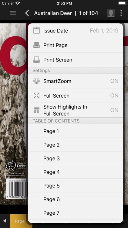Open Page 6 from contents list
The height and width of the screenshot is (228, 128).
75,199
